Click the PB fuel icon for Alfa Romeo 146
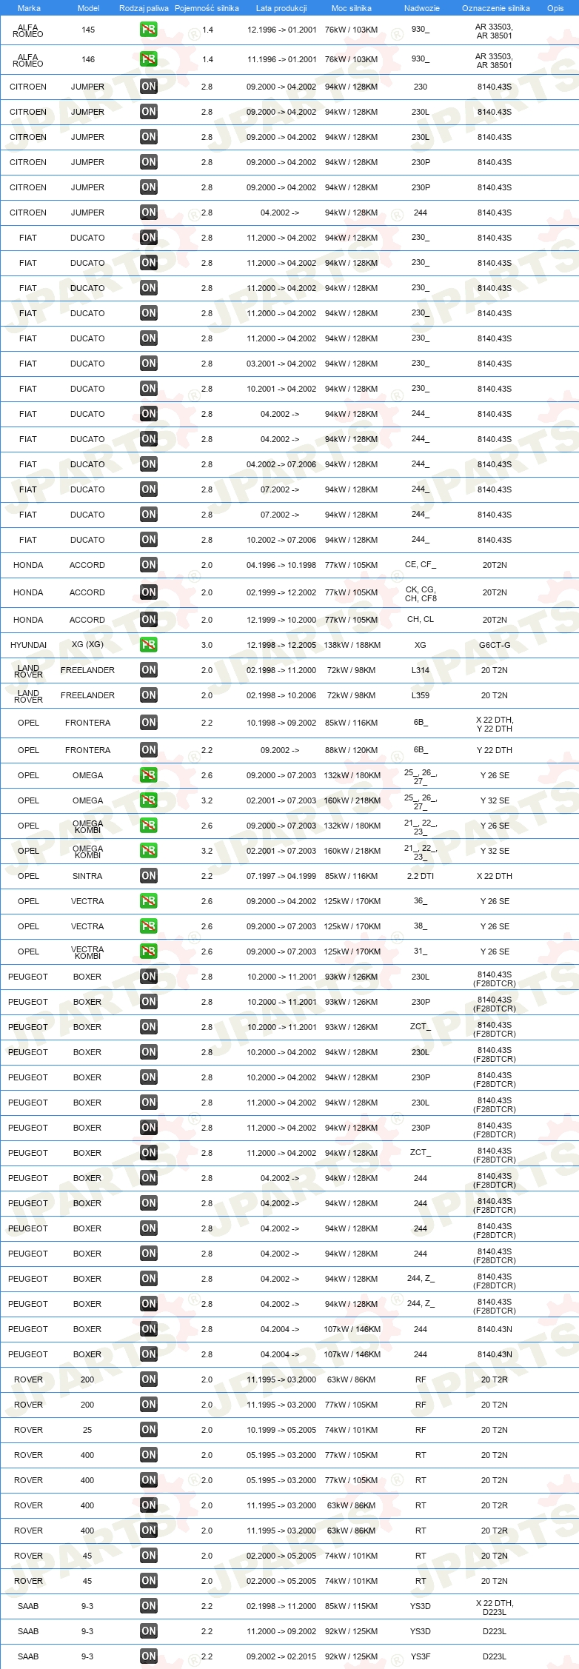This screenshot has height=1669, width=579. [x=148, y=59]
